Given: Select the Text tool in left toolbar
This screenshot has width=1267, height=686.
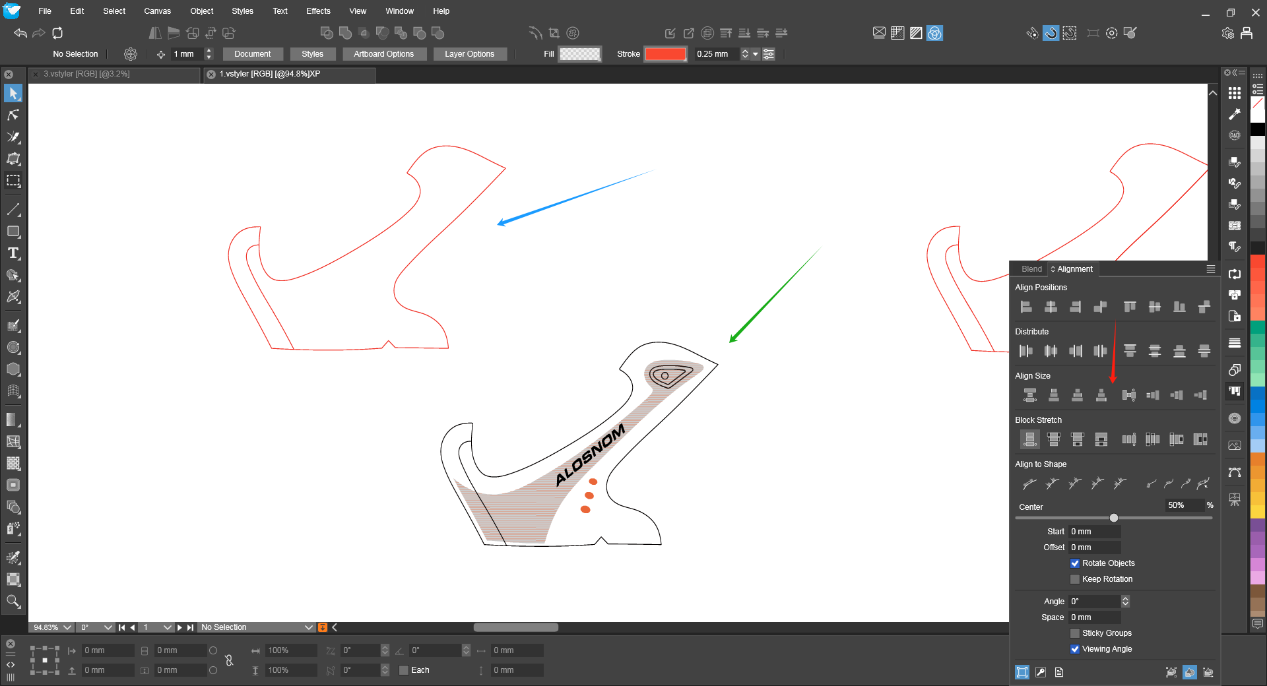Looking at the screenshot, I should click(13, 253).
